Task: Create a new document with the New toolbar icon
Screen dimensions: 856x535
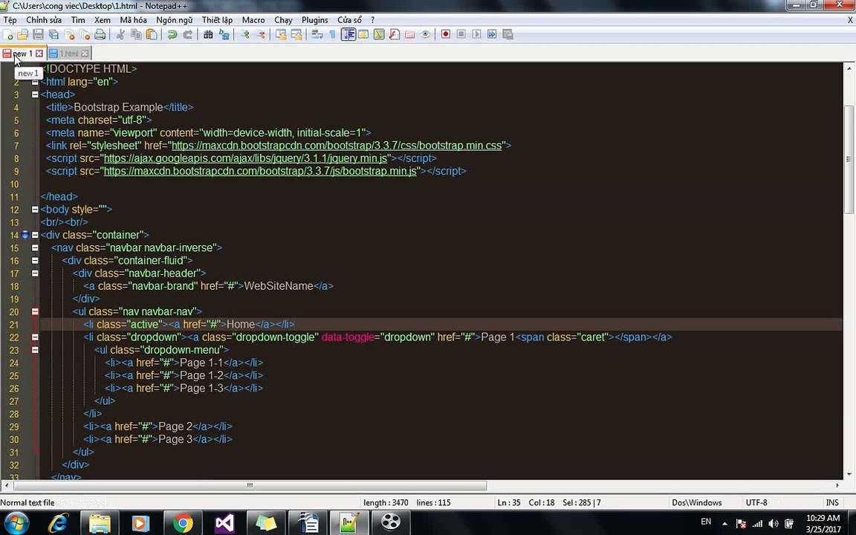Action: point(7,34)
